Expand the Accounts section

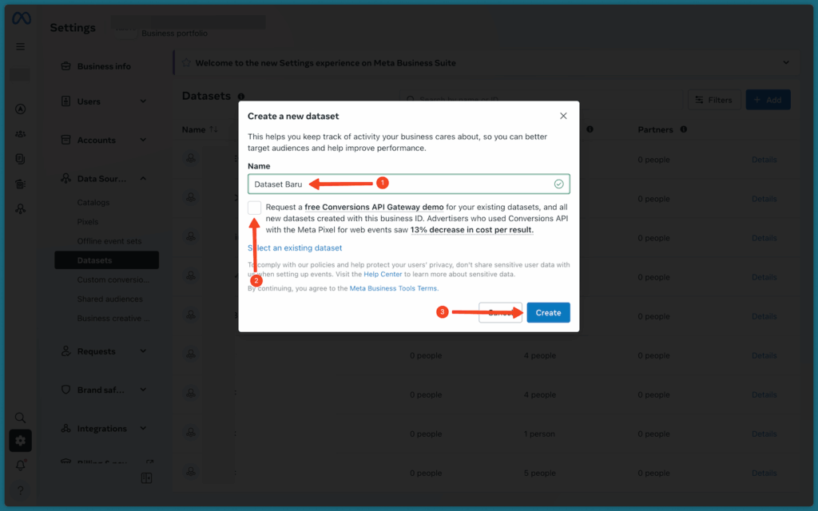pyautogui.click(x=105, y=140)
